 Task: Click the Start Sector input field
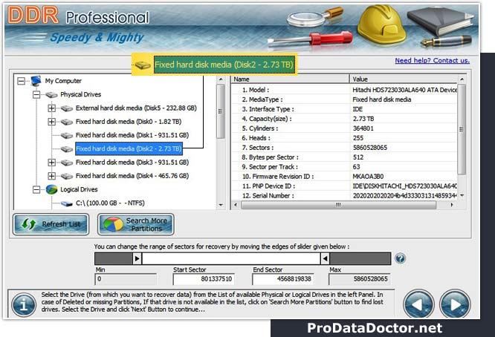click(x=204, y=279)
